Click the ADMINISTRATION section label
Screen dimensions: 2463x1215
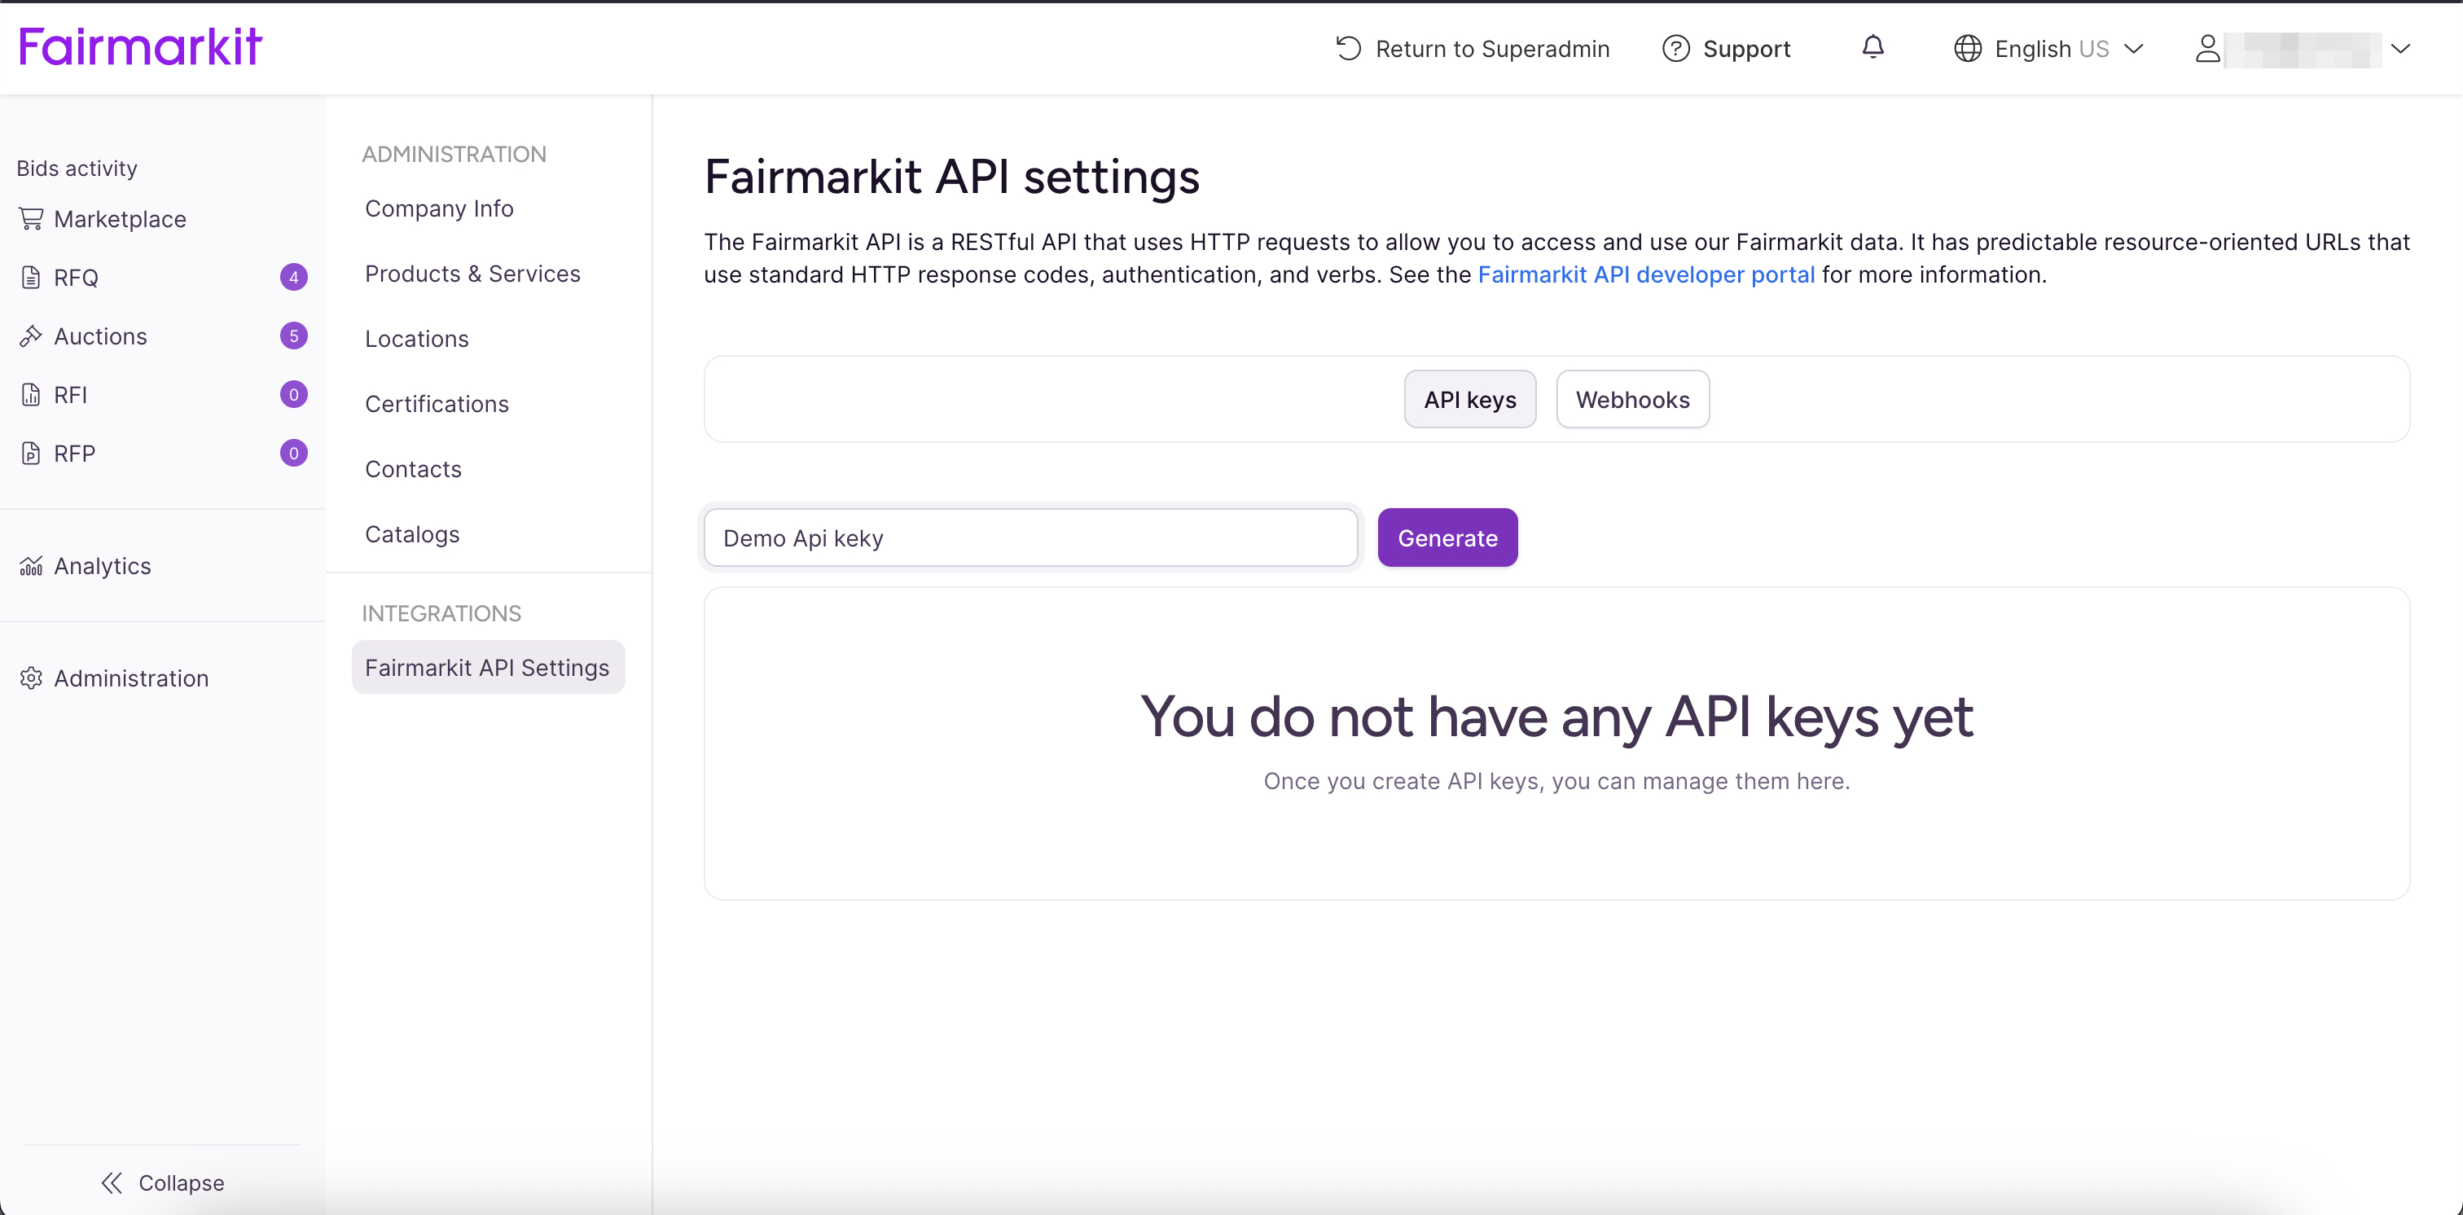[454, 154]
